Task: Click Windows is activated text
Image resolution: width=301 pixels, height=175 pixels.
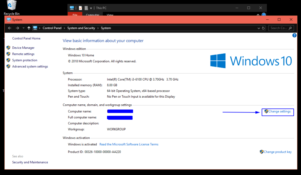Action: (82, 144)
